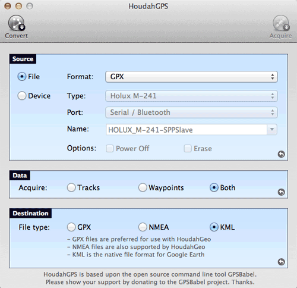Click the HoudahGPS window title
This screenshot has width=297, height=288.
(x=148, y=6)
